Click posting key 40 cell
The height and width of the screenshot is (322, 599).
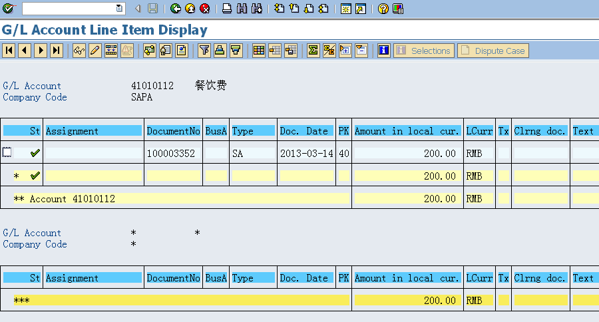point(344,154)
